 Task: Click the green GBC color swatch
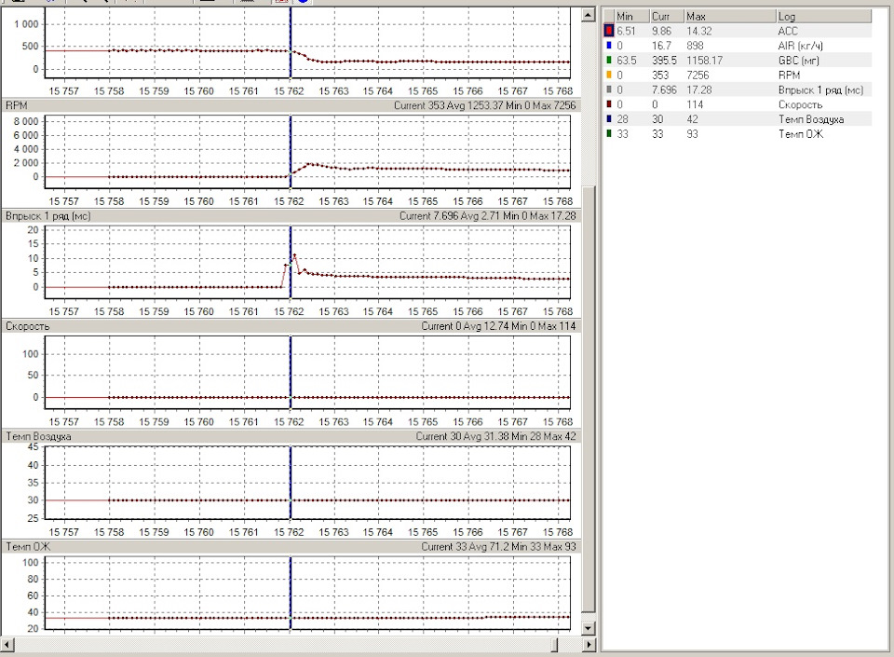point(608,61)
